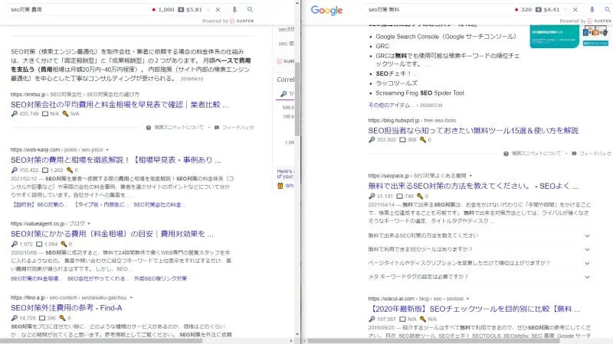This screenshot has height=344, width=613.
Task: Clear the 'seo対策 費用' search box with X
Action: (x=218, y=9)
